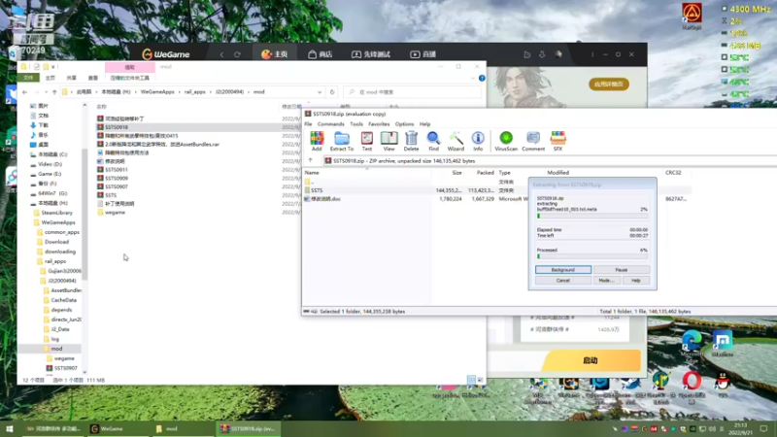
Task: Click refresh icon in WeGame title bar
Action: pos(237,54)
